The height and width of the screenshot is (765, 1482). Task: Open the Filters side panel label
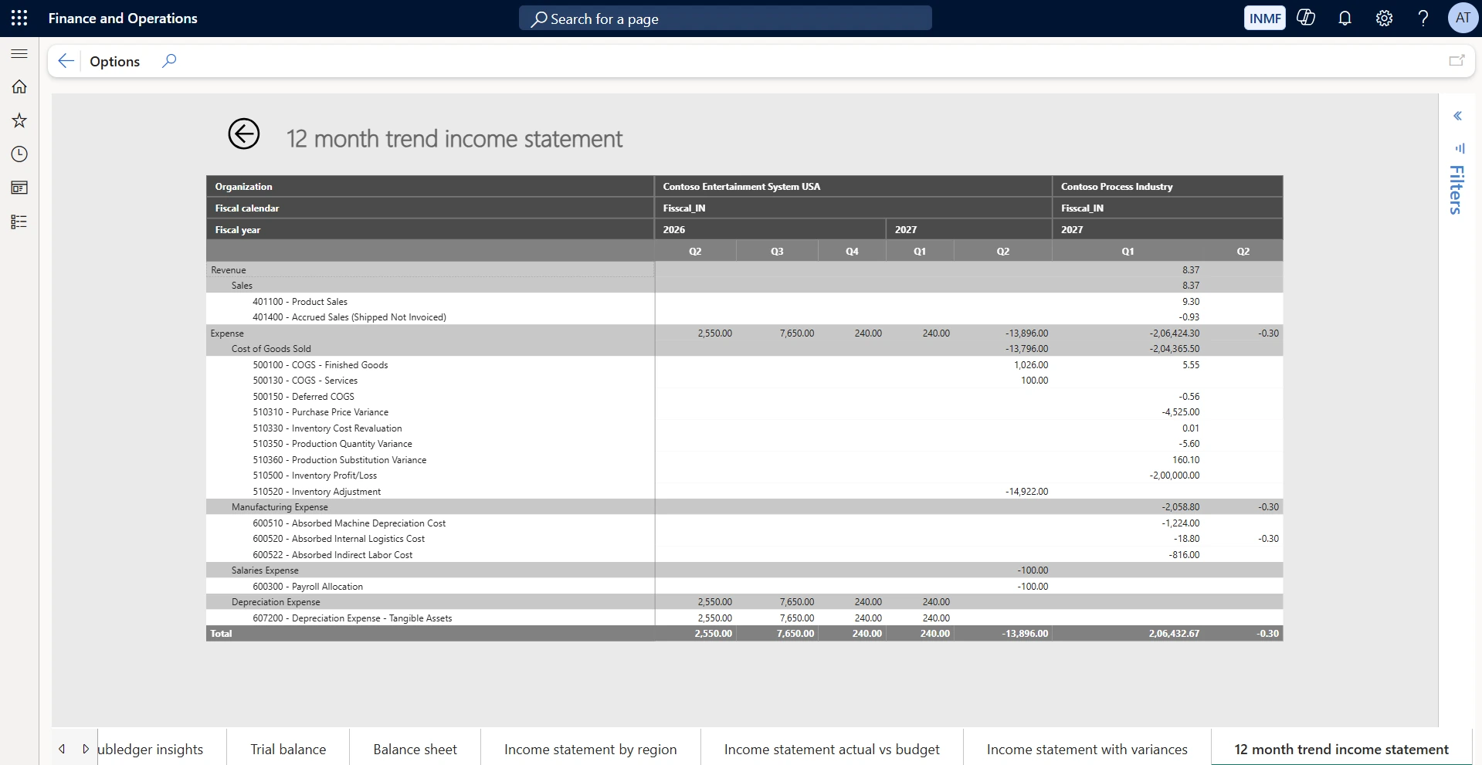pyautogui.click(x=1457, y=189)
